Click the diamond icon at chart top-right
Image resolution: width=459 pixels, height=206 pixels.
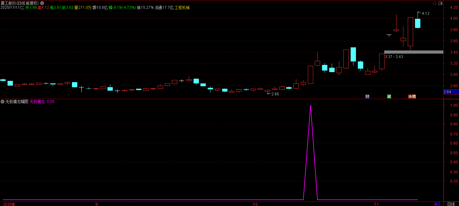click(434, 3)
